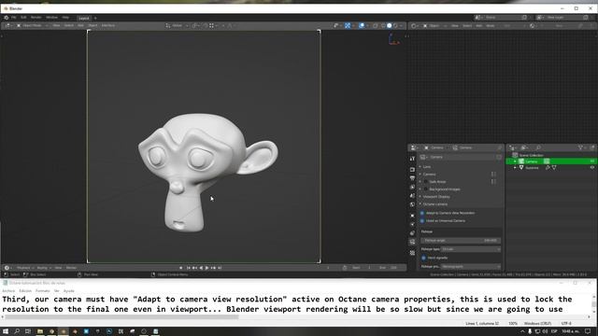Viewport: 598px width, 336px height.
Task: Open the View Layer properties tab
Action: click(x=412, y=187)
